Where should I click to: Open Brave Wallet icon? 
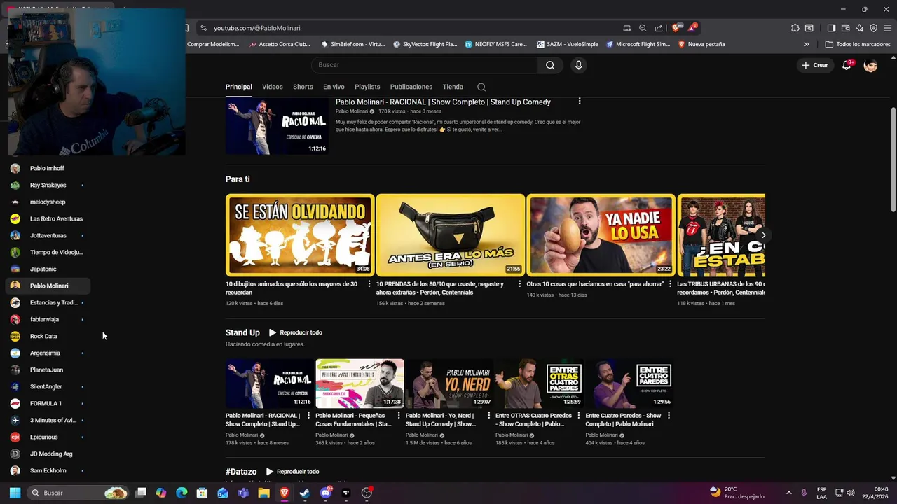click(x=846, y=28)
